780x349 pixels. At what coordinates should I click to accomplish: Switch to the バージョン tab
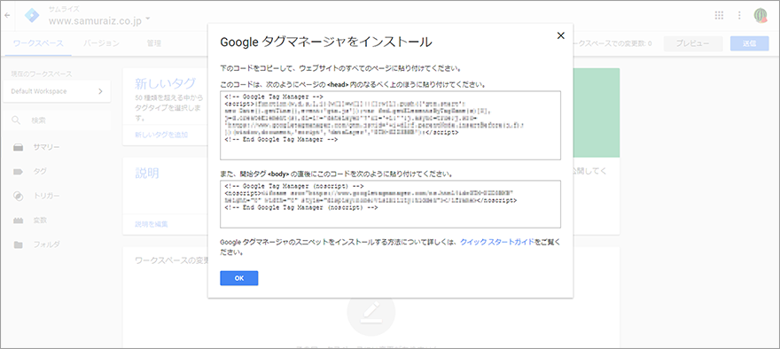pos(101,43)
